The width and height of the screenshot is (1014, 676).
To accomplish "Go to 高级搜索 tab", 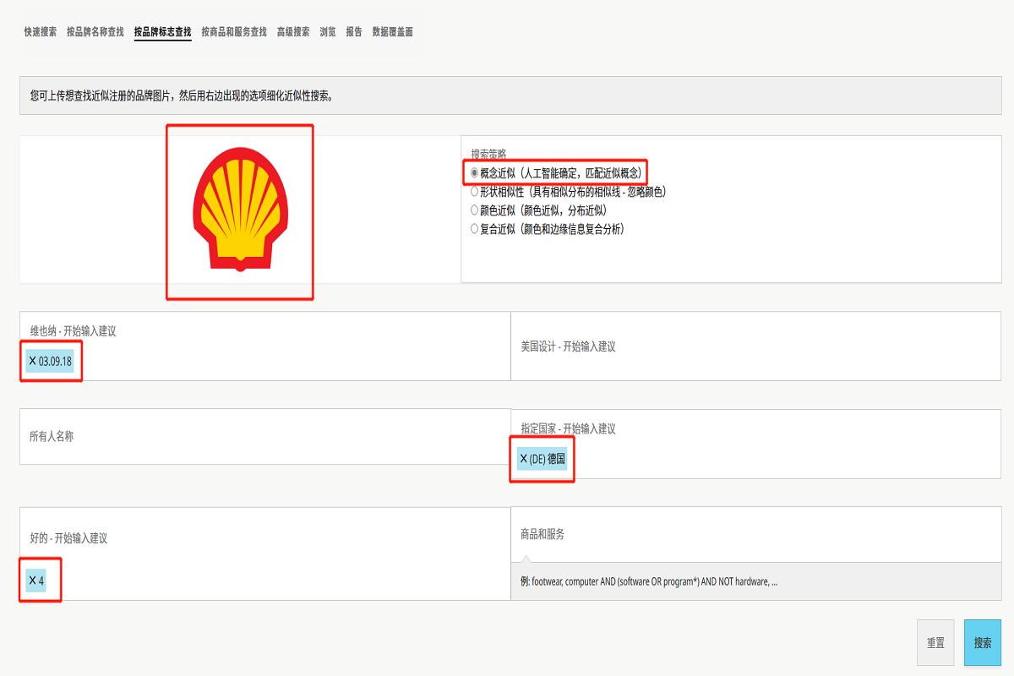I will (x=293, y=32).
